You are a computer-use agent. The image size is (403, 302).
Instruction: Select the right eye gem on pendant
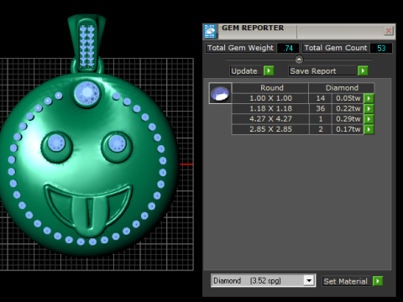point(117,143)
